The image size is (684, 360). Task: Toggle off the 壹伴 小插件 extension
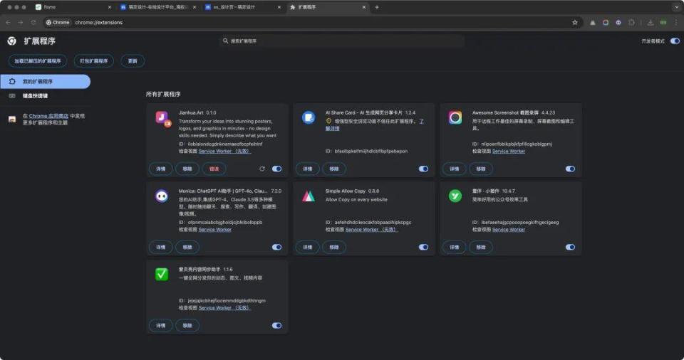point(570,247)
